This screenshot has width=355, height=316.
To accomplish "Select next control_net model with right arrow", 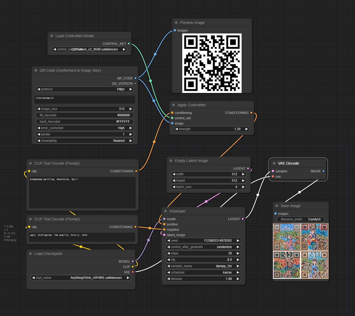I will click(124, 49).
